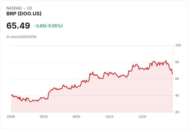Select the 05/19 date on x-axis

[x=44, y=117]
